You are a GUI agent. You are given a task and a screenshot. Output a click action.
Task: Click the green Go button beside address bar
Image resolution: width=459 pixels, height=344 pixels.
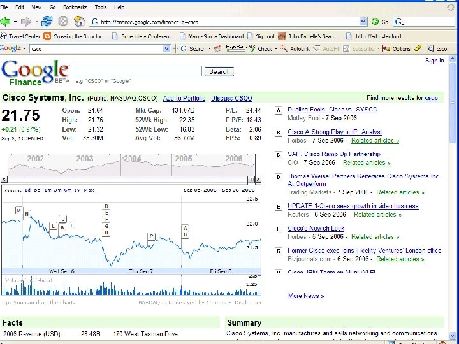[380, 22]
